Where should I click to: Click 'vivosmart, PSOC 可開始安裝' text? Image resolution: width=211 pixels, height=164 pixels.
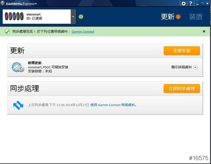pos(48,67)
